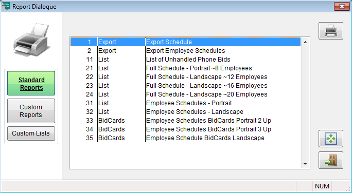Click the exit door icon button
Image resolution: width=352 pixels, height=193 pixels.
(x=331, y=160)
